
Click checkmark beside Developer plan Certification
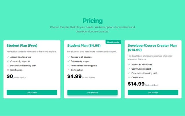[x=129, y=77]
